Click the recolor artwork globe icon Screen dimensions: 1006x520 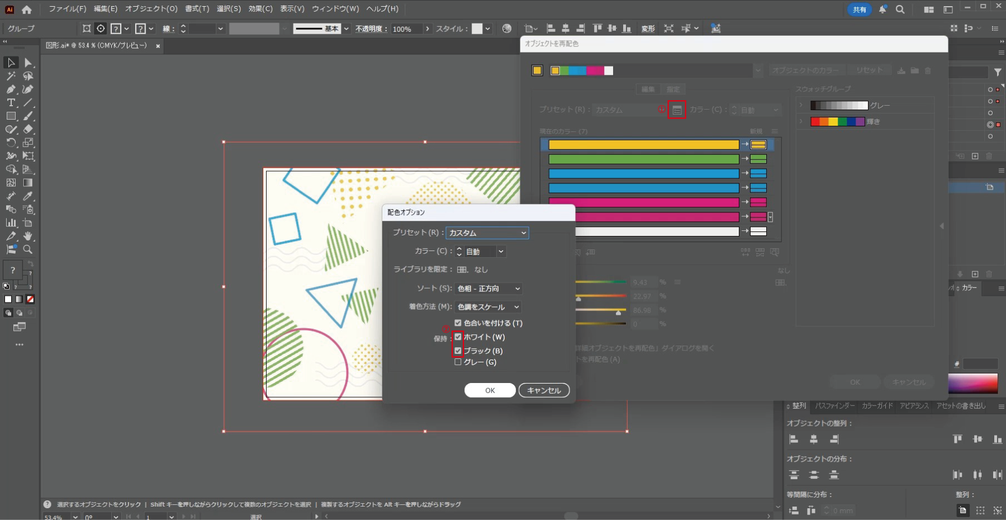point(507,29)
